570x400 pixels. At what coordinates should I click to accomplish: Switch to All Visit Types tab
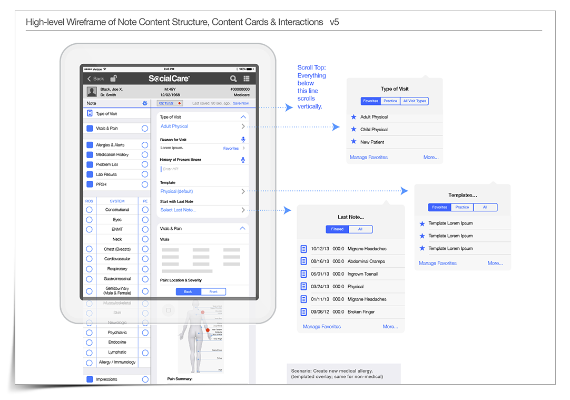tap(415, 101)
